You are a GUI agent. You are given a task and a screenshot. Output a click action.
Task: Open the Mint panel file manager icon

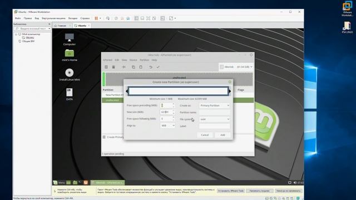point(75,183)
